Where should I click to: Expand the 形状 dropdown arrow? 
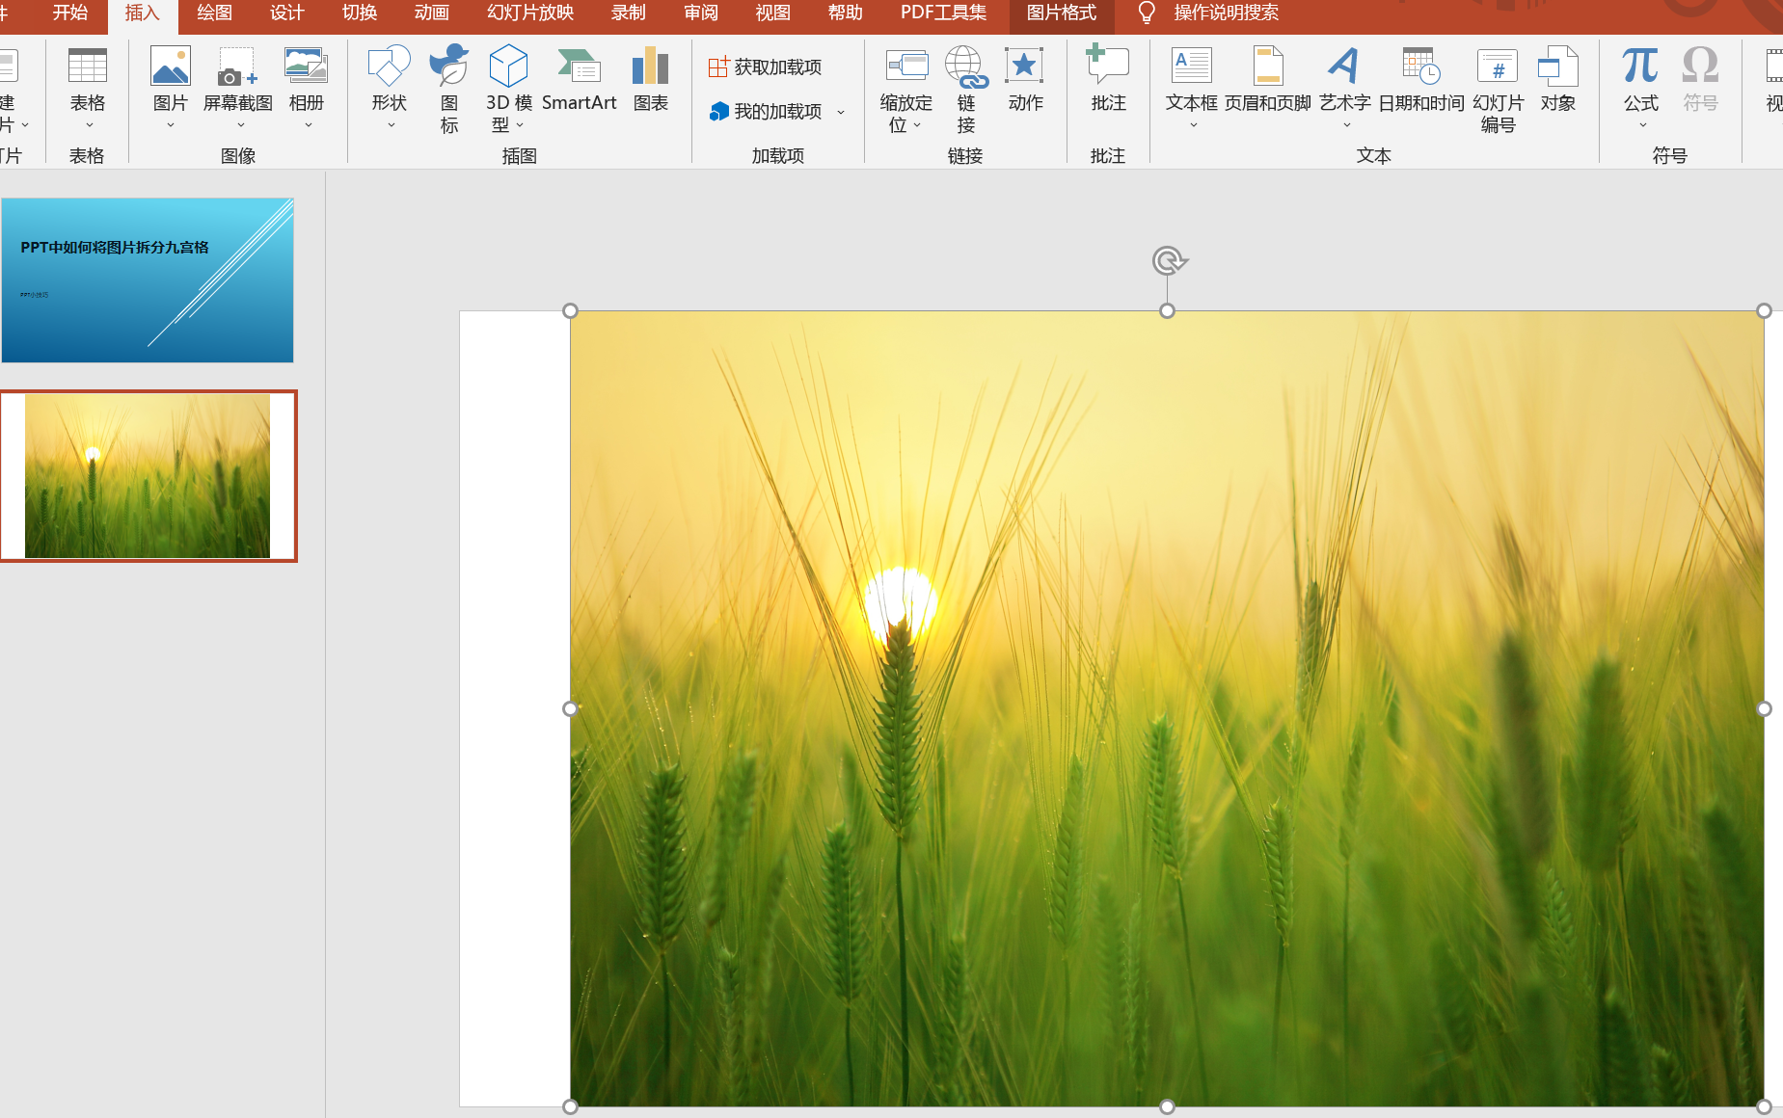point(392,125)
